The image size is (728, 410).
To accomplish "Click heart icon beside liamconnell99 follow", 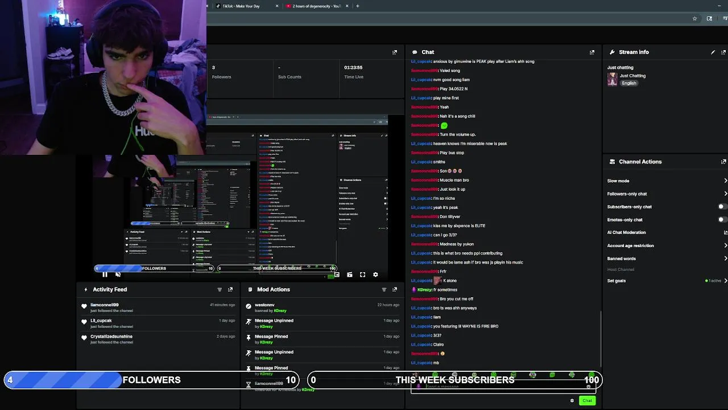I will pos(84,306).
